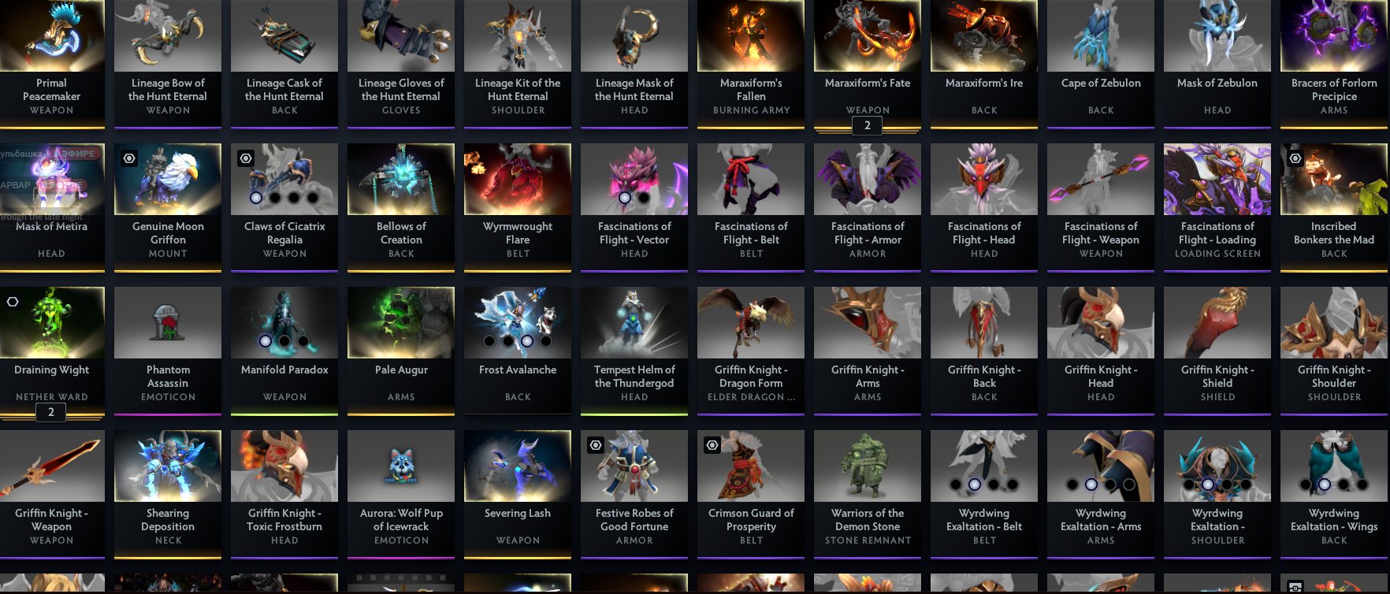
Task: Open the Primal Peacemaker weapon item
Action: click(x=51, y=63)
